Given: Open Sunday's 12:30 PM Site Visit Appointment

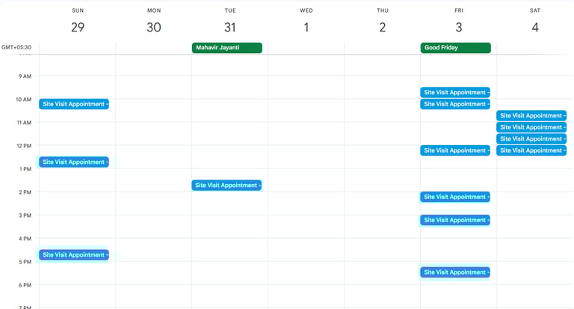Looking at the screenshot, I should click(x=74, y=162).
